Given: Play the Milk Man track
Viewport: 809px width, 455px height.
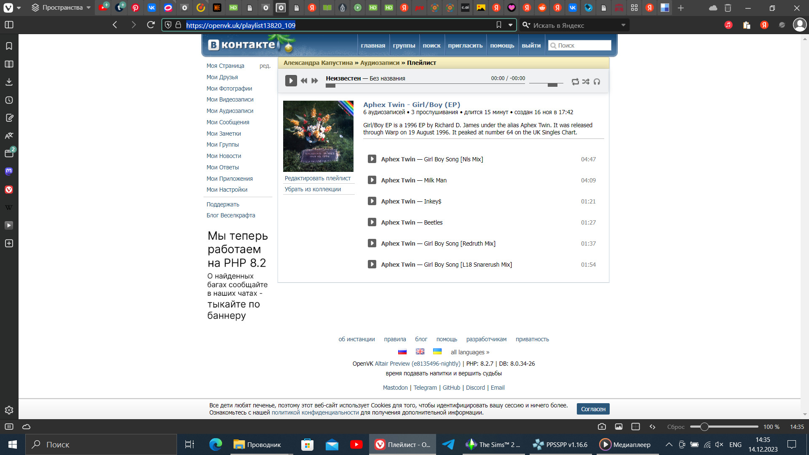Looking at the screenshot, I should click(x=372, y=180).
